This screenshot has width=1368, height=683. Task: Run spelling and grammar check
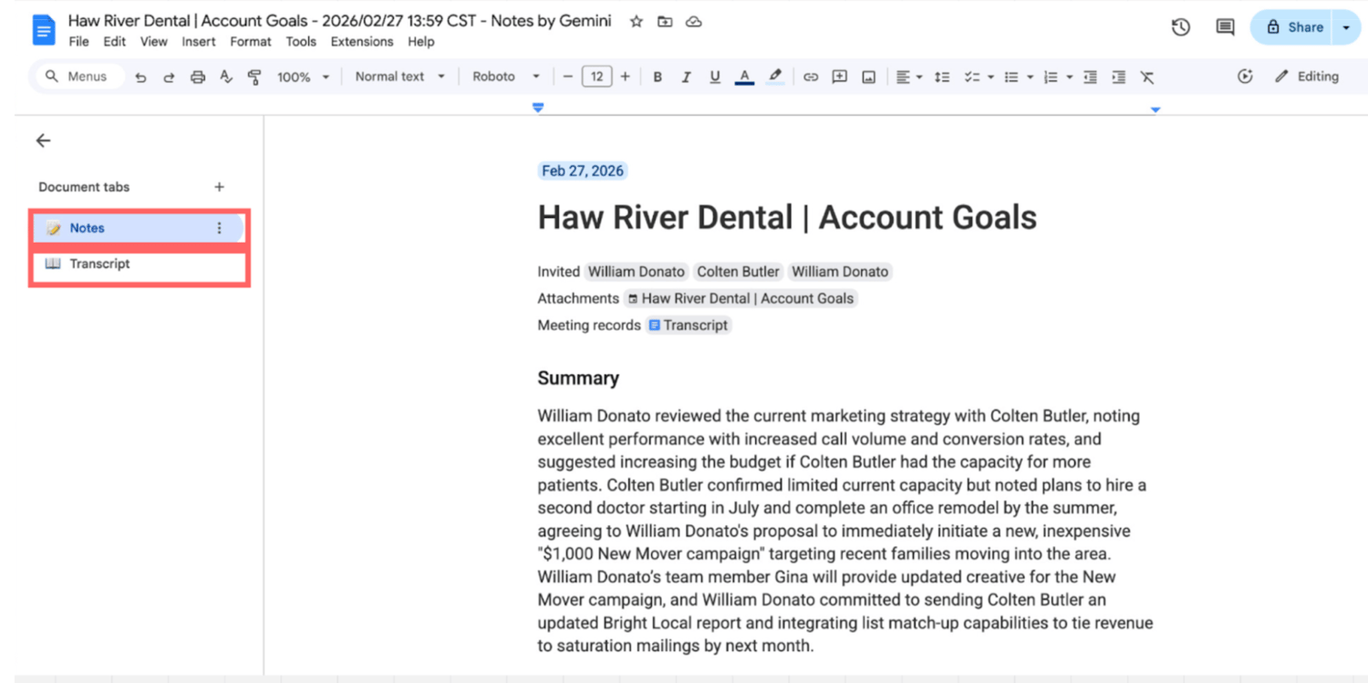click(x=226, y=78)
